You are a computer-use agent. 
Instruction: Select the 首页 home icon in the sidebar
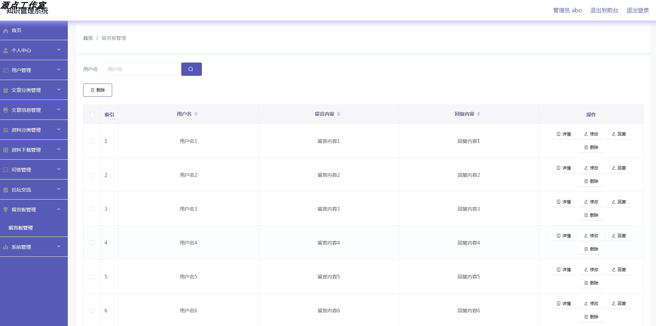[6, 31]
